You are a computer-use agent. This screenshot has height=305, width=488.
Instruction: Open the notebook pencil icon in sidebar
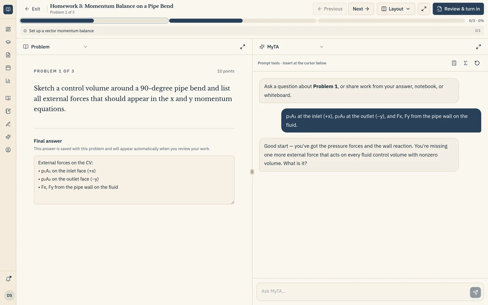pos(8,111)
